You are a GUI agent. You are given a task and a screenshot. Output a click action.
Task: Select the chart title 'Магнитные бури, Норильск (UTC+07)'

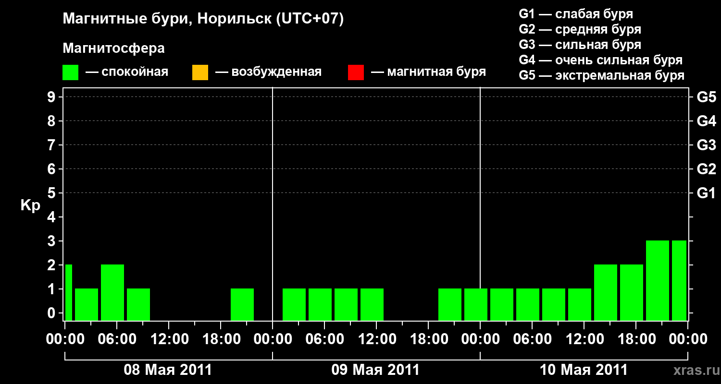[x=203, y=20]
